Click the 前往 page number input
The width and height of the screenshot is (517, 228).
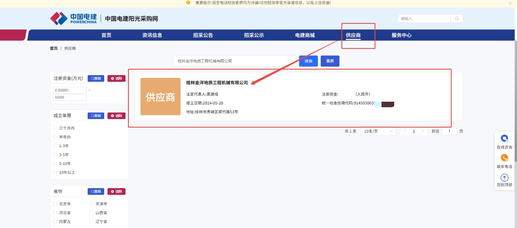449,131
